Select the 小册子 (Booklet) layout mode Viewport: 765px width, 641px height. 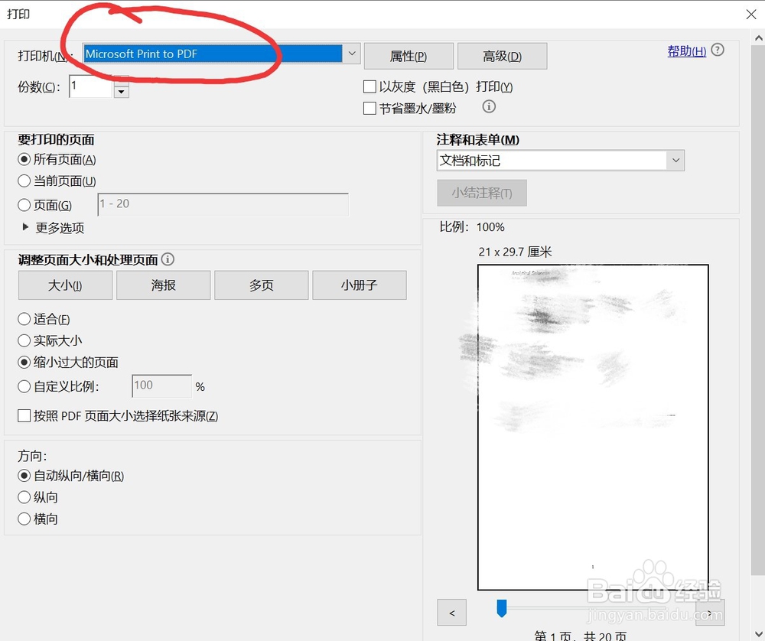coord(360,285)
